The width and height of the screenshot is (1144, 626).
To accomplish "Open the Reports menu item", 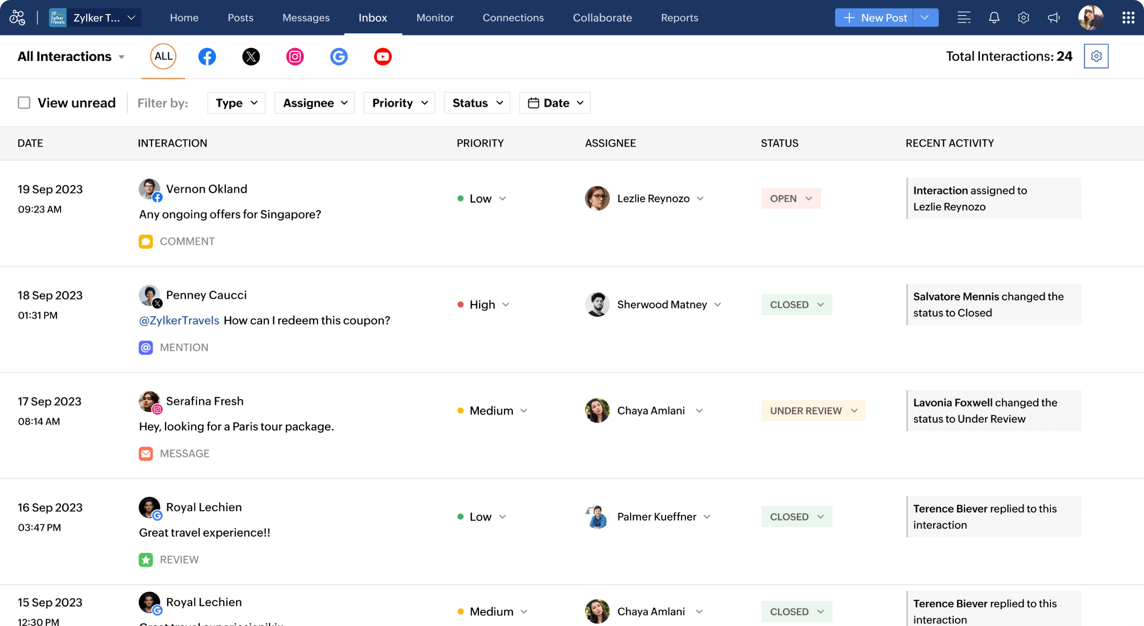I will pos(679,17).
